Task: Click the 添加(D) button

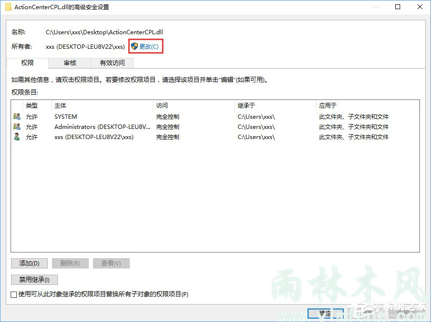Action: [29, 264]
